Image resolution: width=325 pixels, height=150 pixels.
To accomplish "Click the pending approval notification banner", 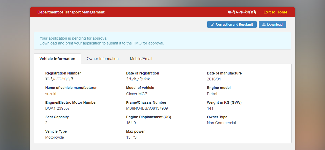I will coord(163,41).
